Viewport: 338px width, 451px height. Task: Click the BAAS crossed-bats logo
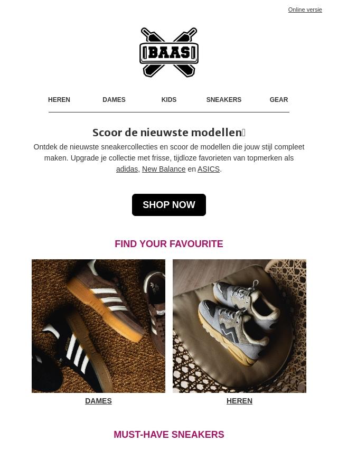(x=169, y=52)
